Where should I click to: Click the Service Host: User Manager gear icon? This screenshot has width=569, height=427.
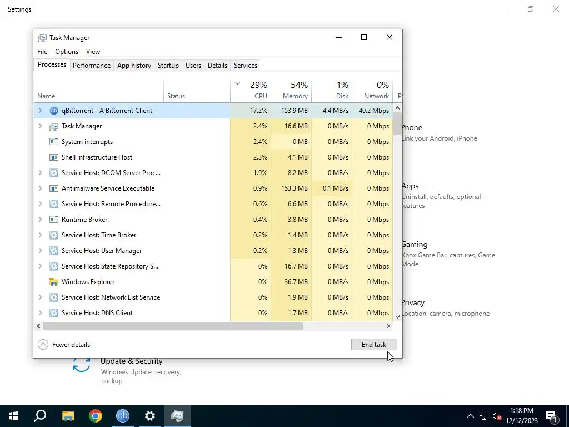tap(54, 251)
